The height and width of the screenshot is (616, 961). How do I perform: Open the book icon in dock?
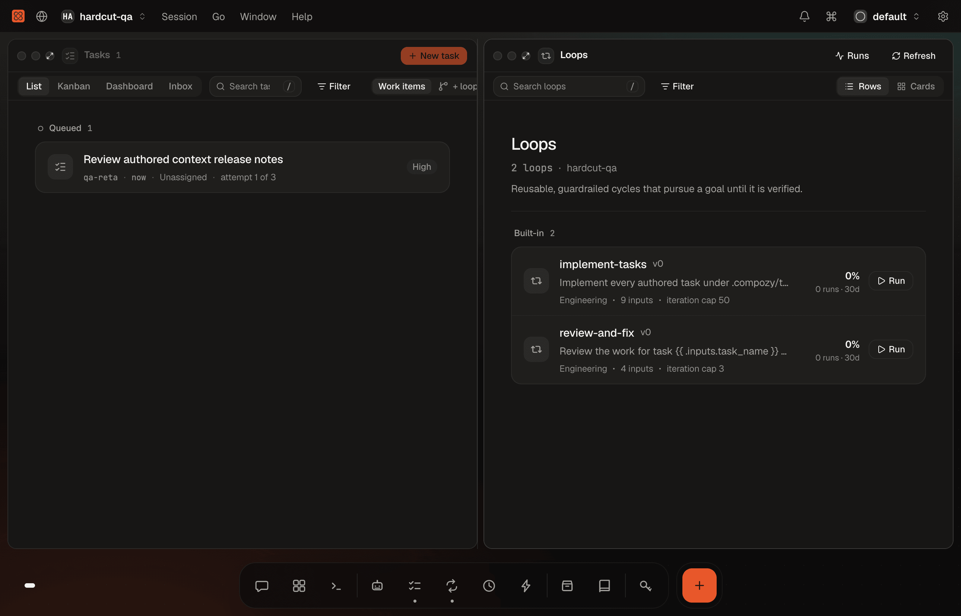(605, 585)
